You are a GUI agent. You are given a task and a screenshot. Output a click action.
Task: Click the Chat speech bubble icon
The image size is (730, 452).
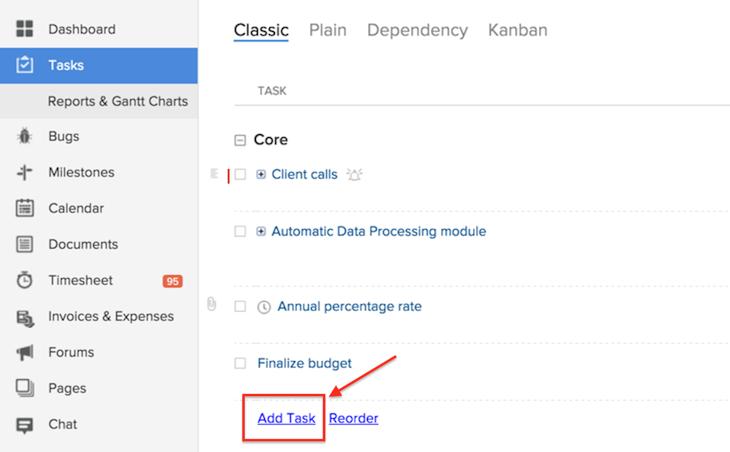click(24, 425)
